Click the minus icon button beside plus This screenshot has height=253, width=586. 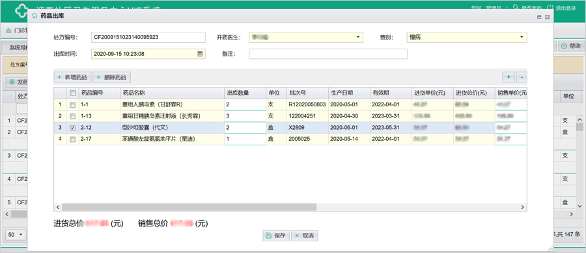(522, 77)
